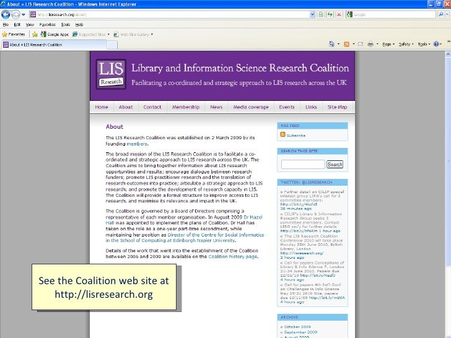Click the Read Mail envelope icon

click(361, 44)
